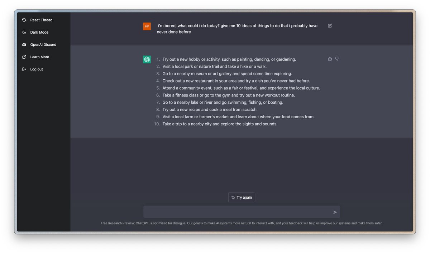
Task: Click the retry icon inside Try again
Action: (233, 198)
